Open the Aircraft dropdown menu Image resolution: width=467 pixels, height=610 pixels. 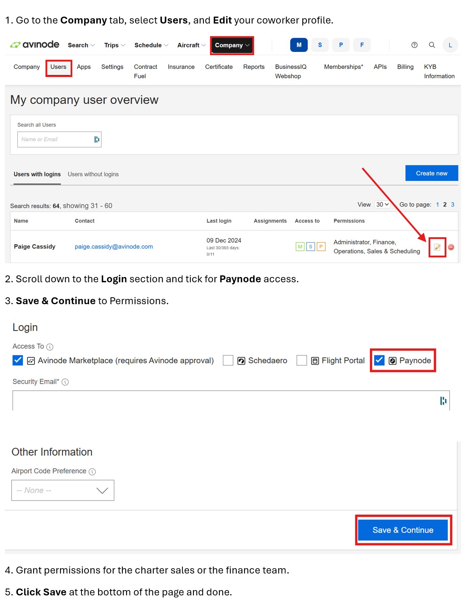(191, 45)
